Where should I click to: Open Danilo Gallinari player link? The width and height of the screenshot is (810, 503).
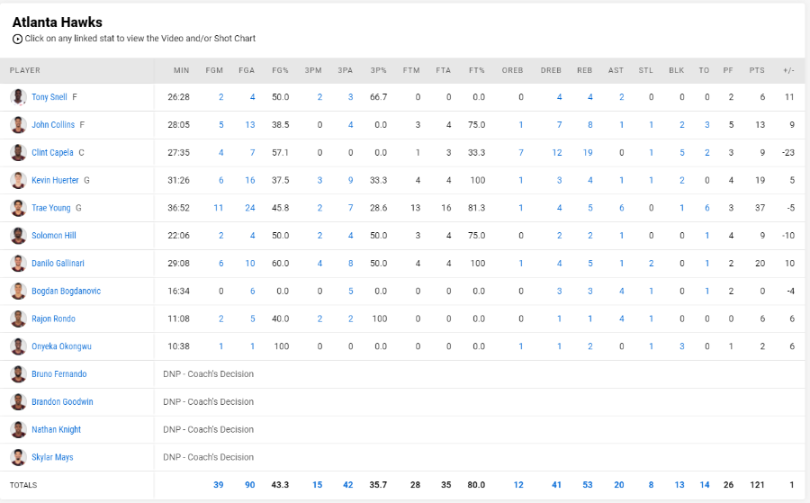point(58,264)
